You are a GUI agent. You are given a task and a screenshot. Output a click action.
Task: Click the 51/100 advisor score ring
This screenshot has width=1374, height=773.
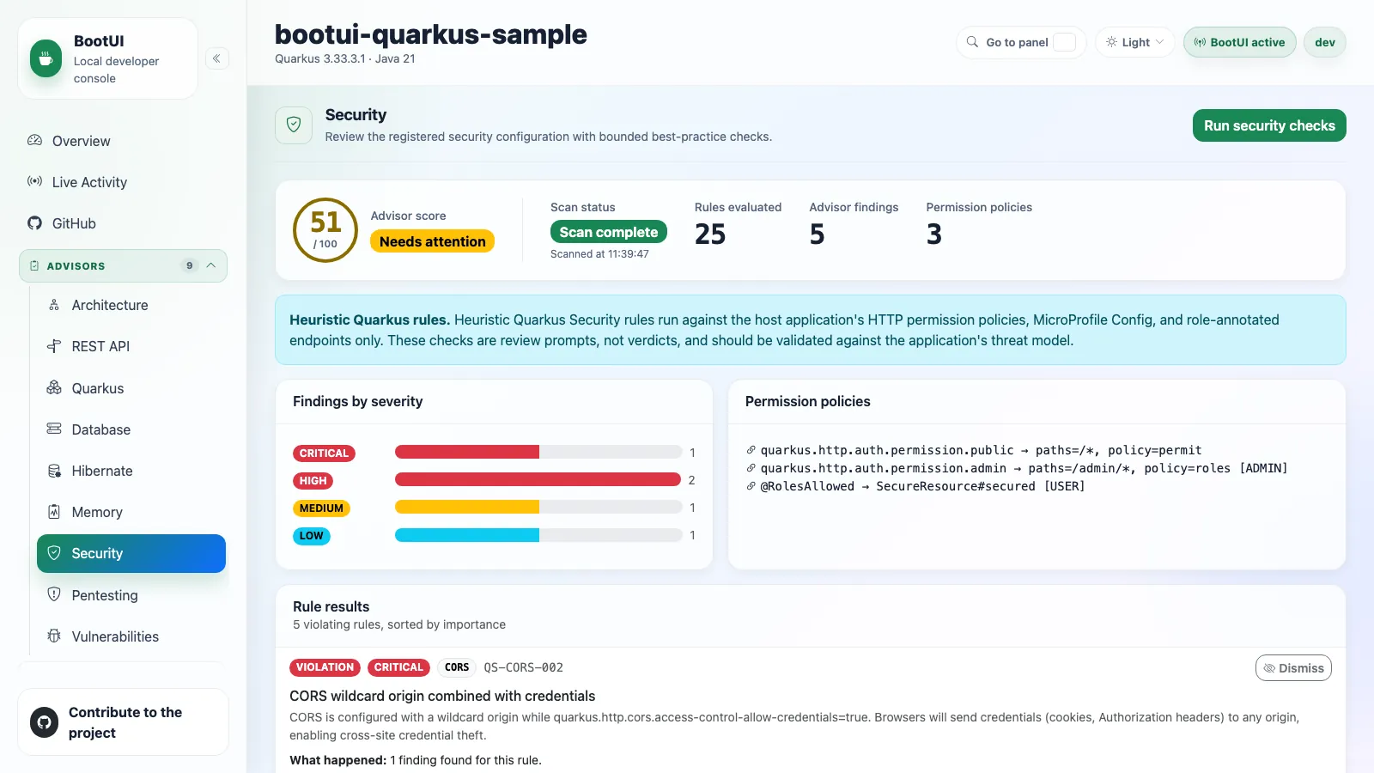tap(325, 230)
